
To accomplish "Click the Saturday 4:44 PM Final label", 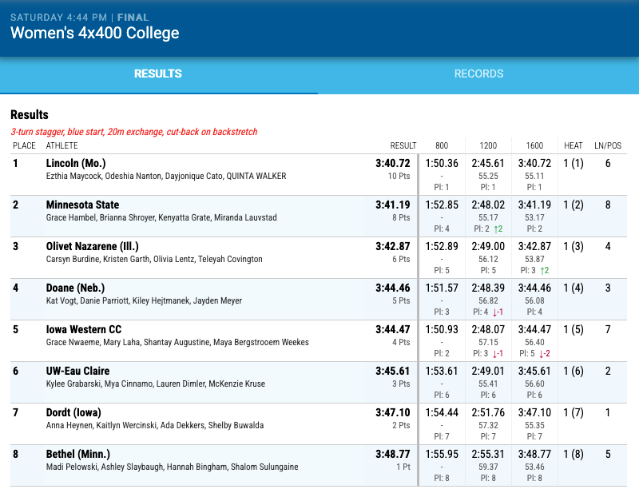I will 79,18.
